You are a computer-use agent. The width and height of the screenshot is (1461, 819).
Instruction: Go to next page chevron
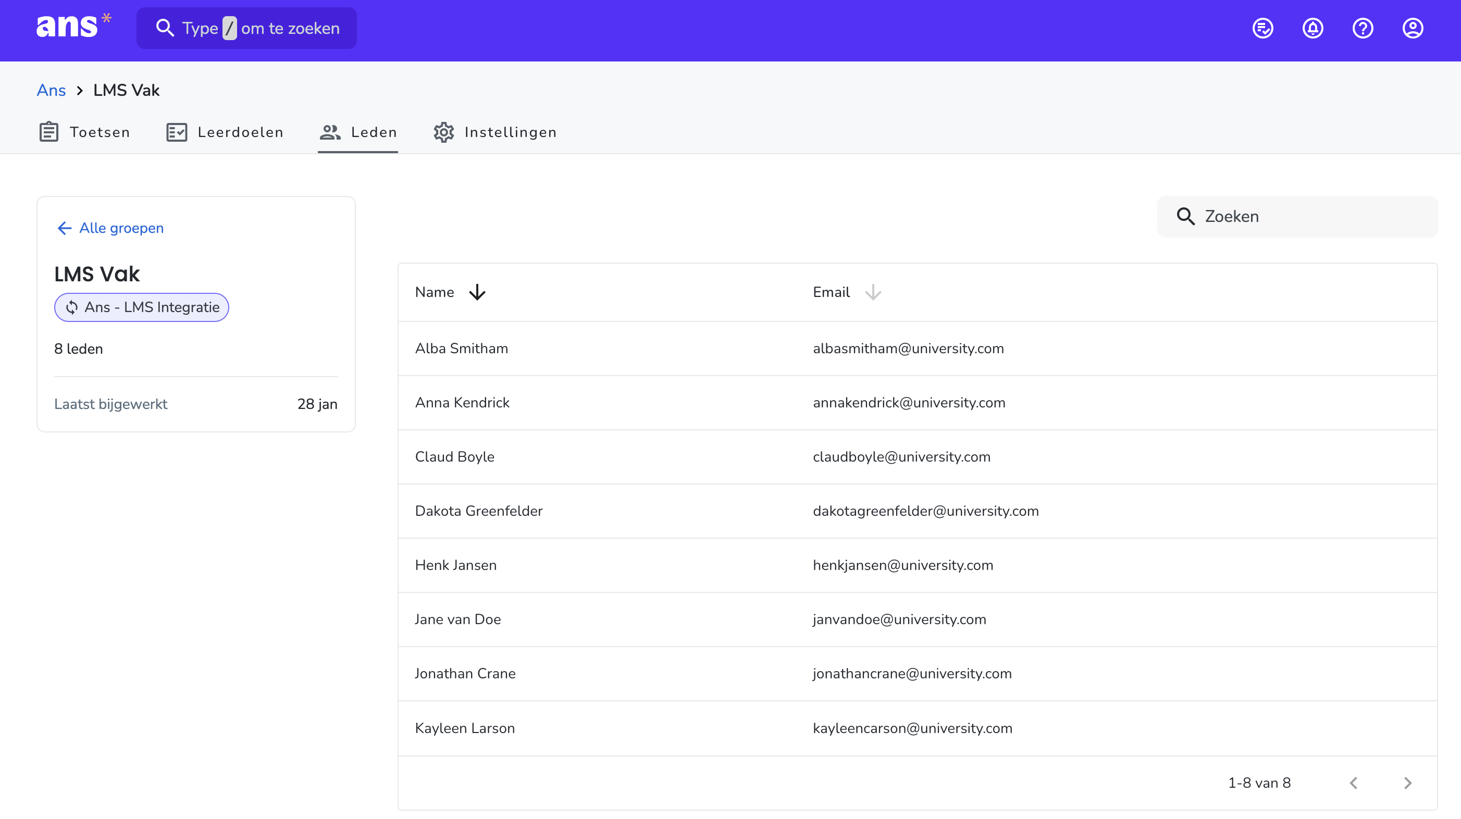point(1407,783)
